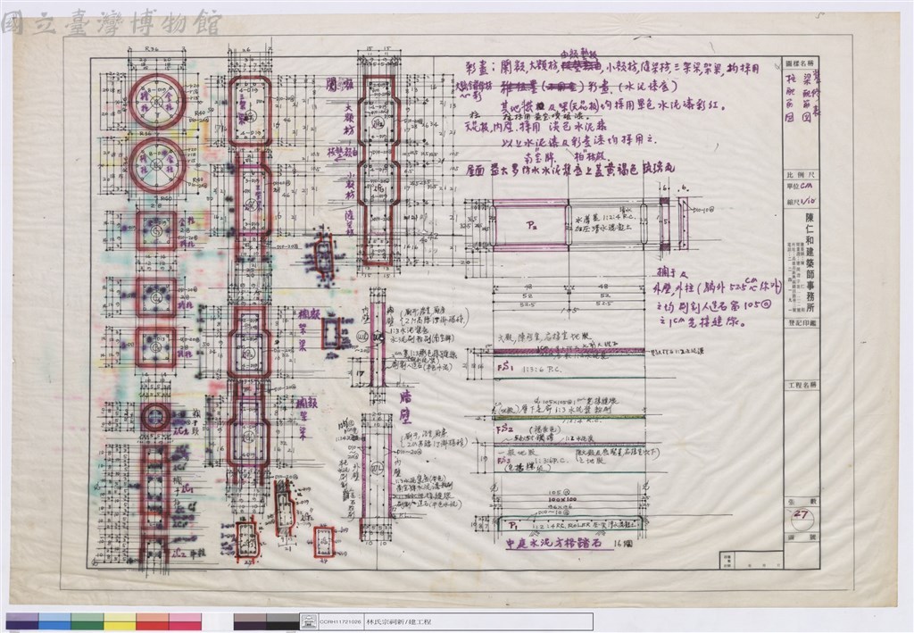Click the P1 paving section at bottom
Viewport: 914px width, 633px height.
[569, 524]
